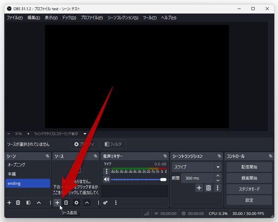
Task: Click the 配信開始 button
Action: (x=249, y=167)
